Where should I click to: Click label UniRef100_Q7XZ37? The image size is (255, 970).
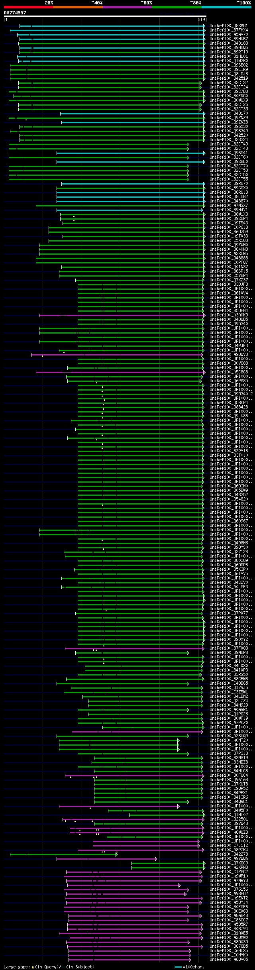tap(229, 280)
